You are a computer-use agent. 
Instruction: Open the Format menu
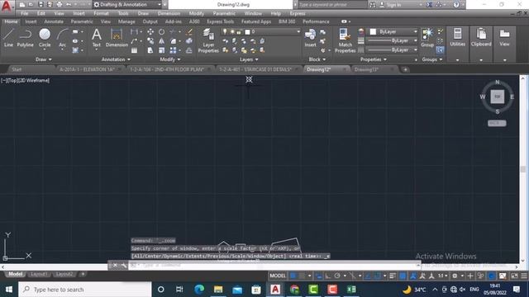[101, 13]
